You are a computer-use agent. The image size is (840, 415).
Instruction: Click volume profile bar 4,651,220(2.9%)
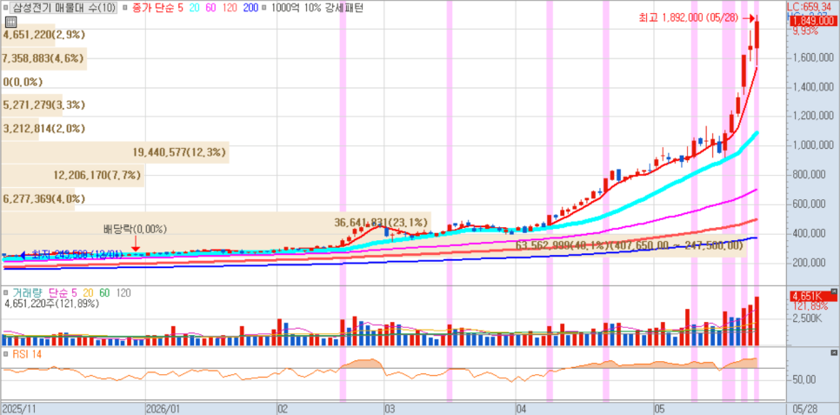pyautogui.click(x=28, y=35)
